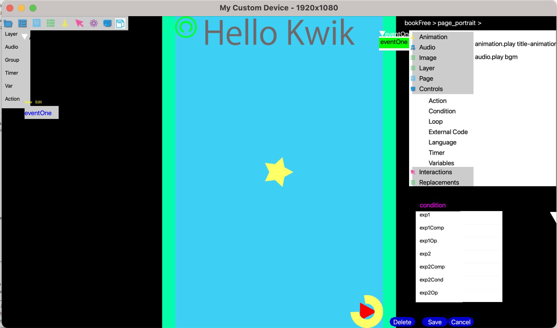
Task: Select the purple atom toolbar icon
Action: (94, 23)
